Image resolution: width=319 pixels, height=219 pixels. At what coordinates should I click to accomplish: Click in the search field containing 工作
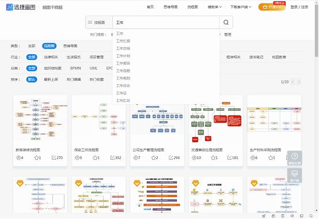click(166, 22)
